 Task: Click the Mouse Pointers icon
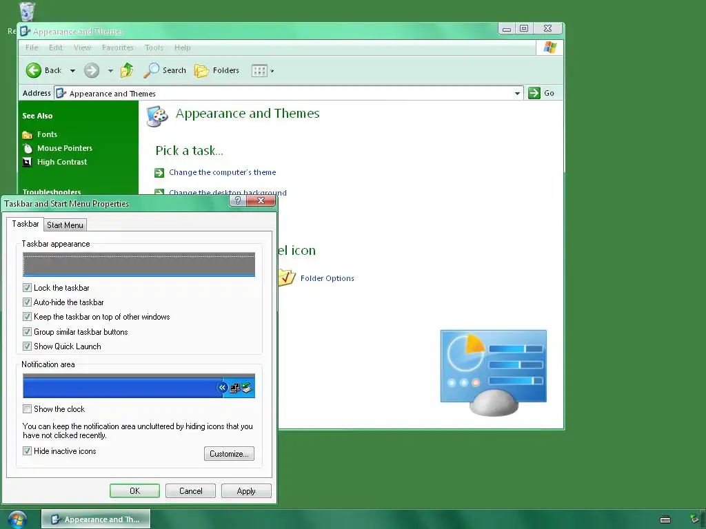click(x=28, y=149)
